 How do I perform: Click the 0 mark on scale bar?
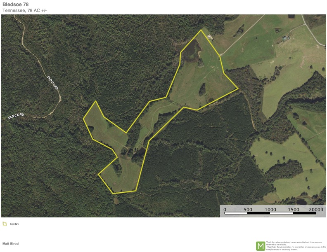point(225,209)
